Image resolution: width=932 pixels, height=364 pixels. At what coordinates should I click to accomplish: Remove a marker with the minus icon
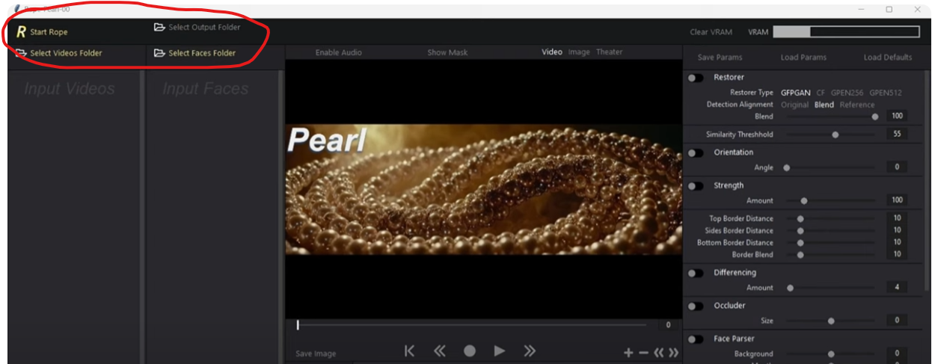pyautogui.click(x=643, y=353)
